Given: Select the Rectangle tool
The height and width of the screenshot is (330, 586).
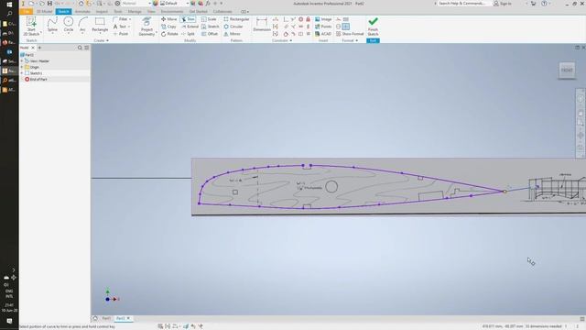Looking at the screenshot, I should pyautogui.click(x=100, y=25).
